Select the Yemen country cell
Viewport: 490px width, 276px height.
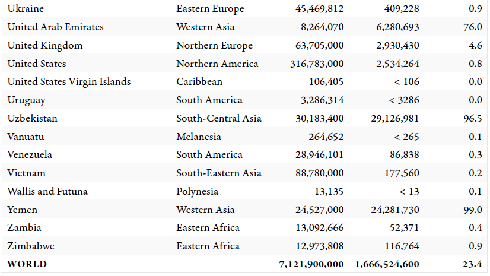pyautogui.click(x=22, y=210)
